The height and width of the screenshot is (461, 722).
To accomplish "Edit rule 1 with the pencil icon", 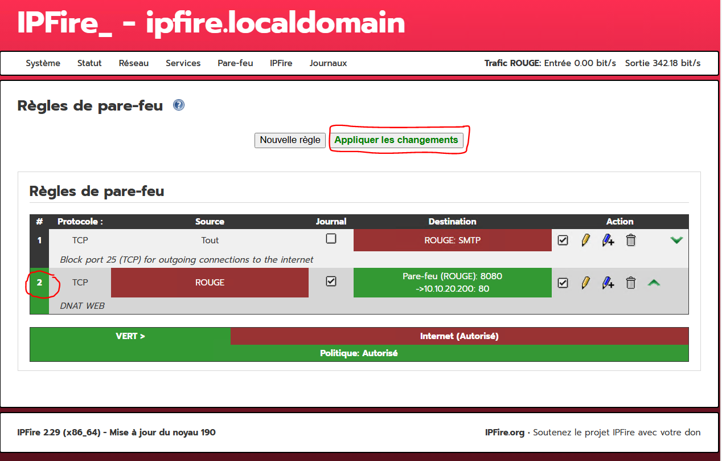I will tap(585, 240).
